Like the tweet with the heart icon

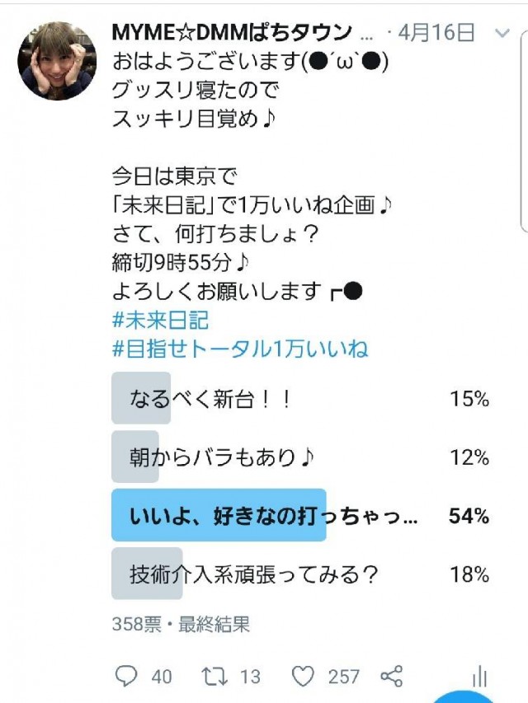click(x=304, y=677)
